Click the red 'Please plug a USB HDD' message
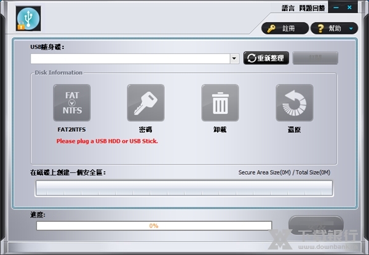Image resolution: width=369 pixels, height=255 pixels. pos(107,141)
